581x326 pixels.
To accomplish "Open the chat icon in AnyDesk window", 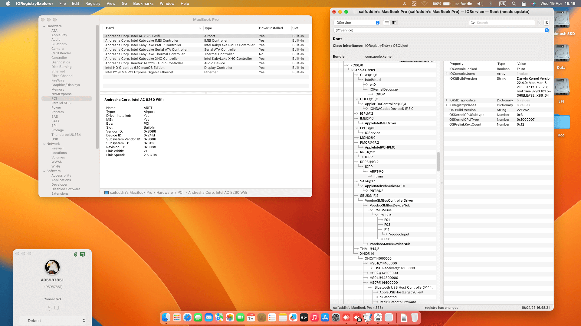I will pyautogui.click(x=57, y=308).
